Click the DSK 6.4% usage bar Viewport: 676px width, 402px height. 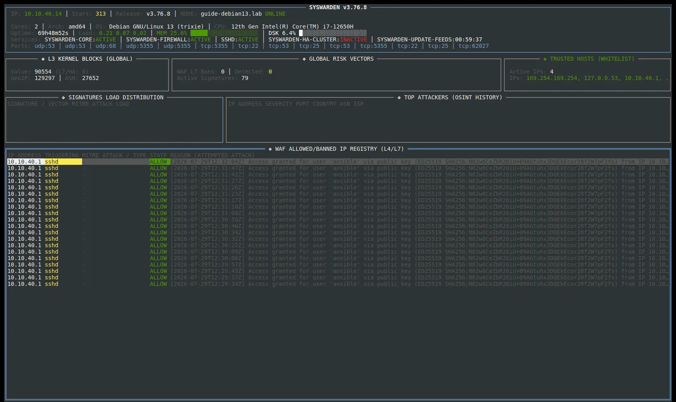pyautogui.click(x=333, y=33)
